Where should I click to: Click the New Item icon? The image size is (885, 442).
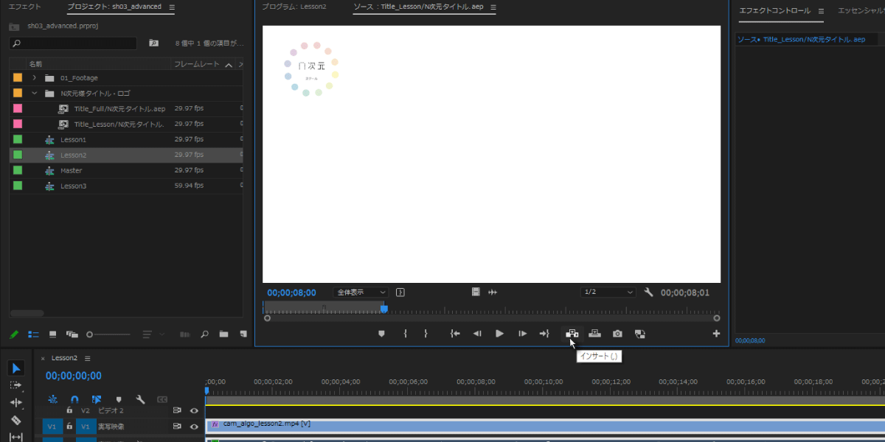(x=243, y=334)
